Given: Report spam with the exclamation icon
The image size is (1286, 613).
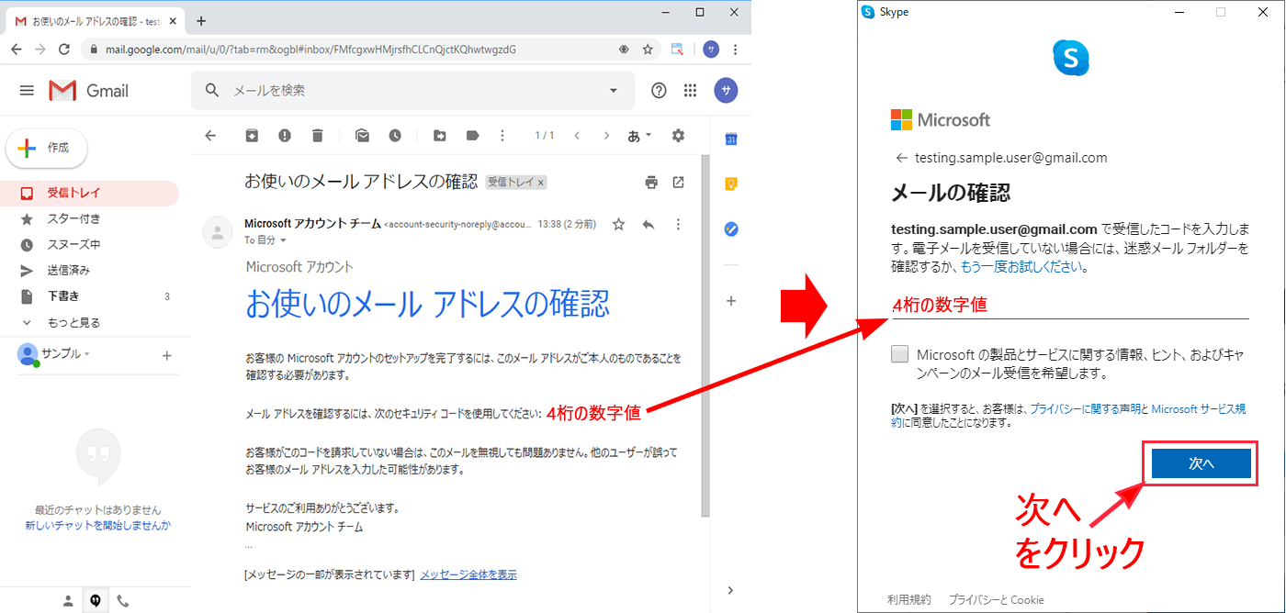Looking at the screenshot, I should click(x=285, y=136).
